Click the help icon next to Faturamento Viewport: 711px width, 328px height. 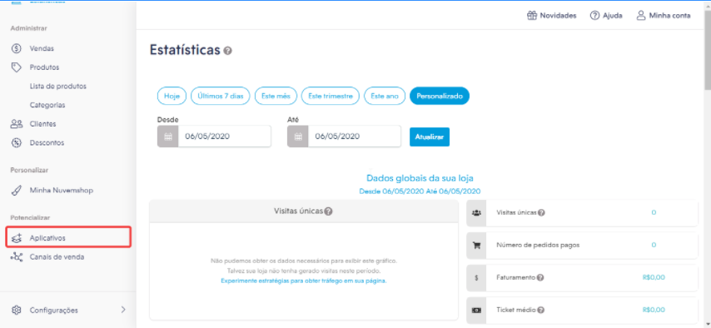(540, 278)
